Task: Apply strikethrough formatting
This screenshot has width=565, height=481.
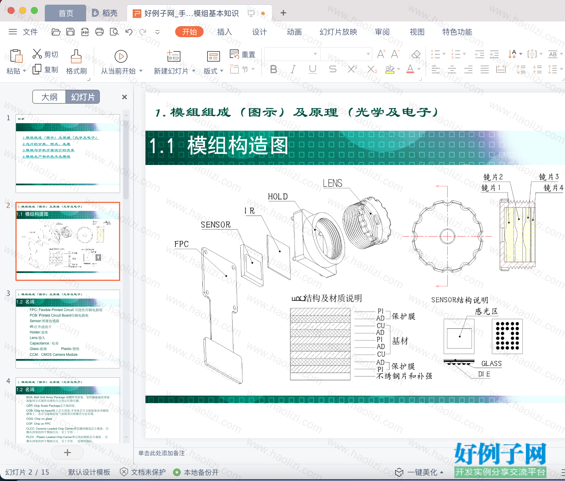Action: coord(333,69)
